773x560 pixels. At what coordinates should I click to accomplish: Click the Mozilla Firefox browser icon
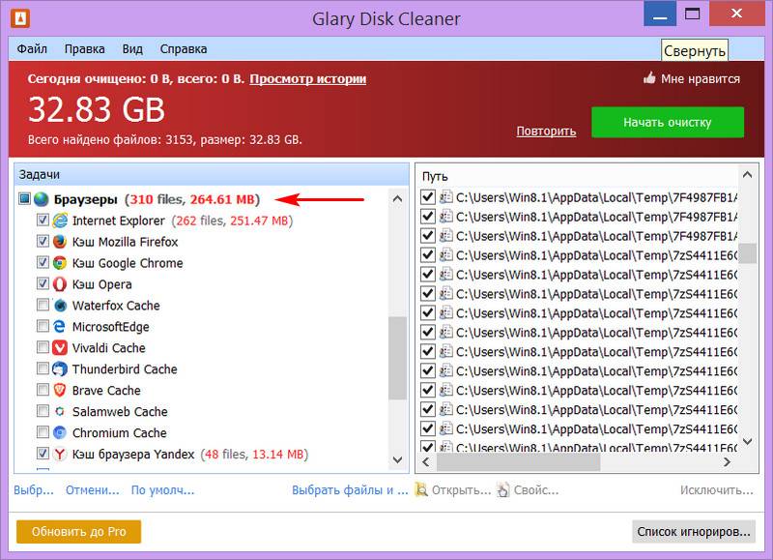pyautogui.click(x=60, y=242)
